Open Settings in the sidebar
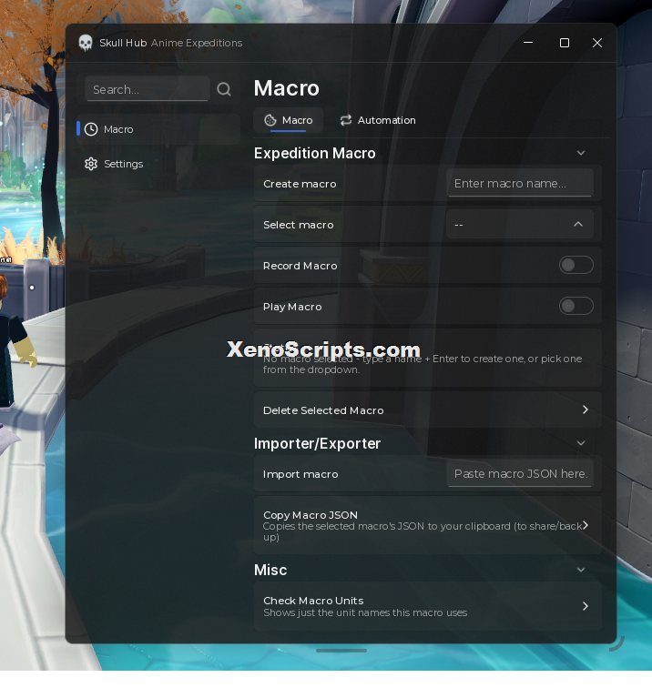 [158, 164]
